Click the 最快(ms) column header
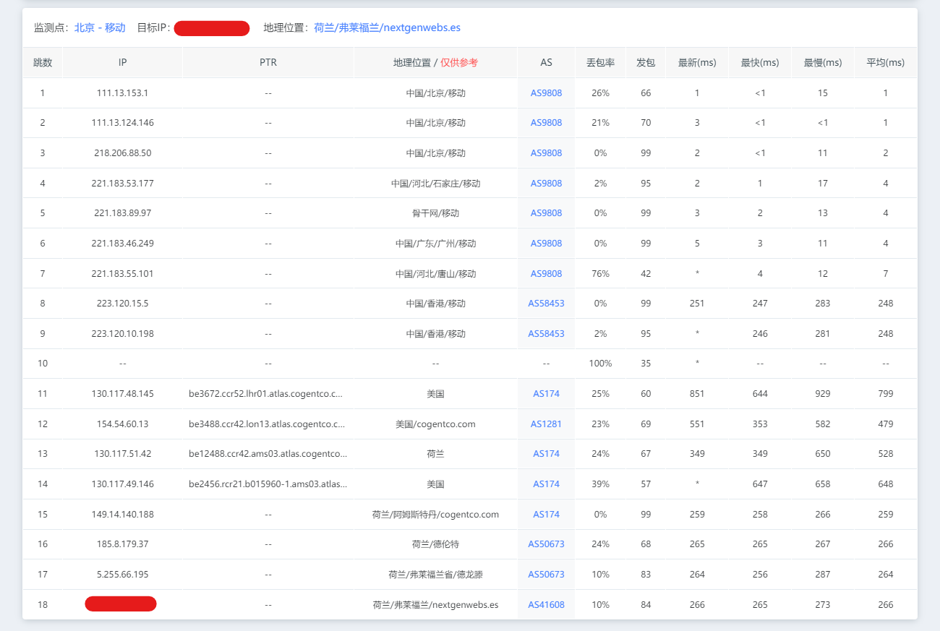This screenshot has height=631, width=940. (x=760, y=63)
